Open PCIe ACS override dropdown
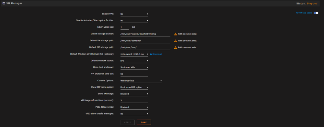Viewport: 324px width, 127px height. 134,107
